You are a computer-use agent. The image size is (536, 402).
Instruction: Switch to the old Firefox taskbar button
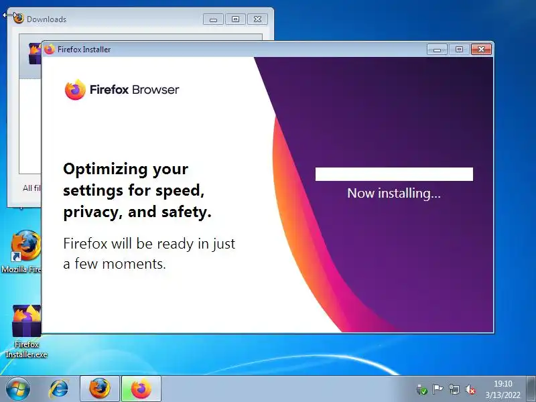pyautogui.click(x=100, y=389)
